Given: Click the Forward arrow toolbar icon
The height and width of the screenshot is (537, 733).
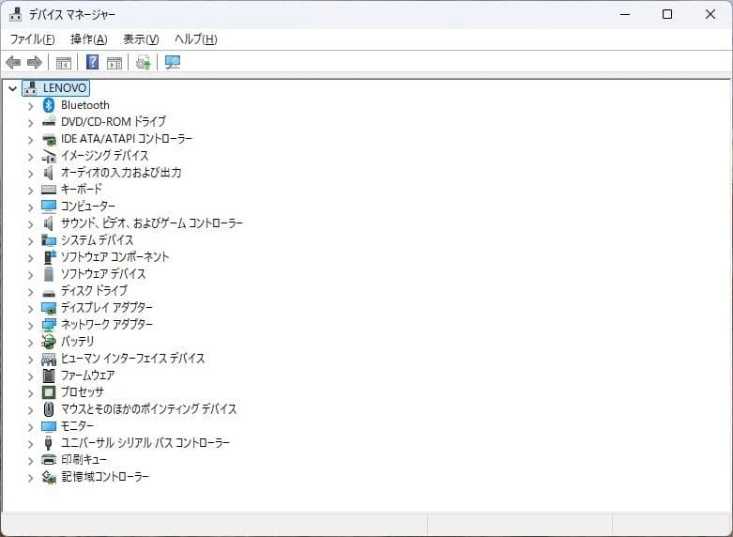Looking at the screenshot, I should click(35, 62).
